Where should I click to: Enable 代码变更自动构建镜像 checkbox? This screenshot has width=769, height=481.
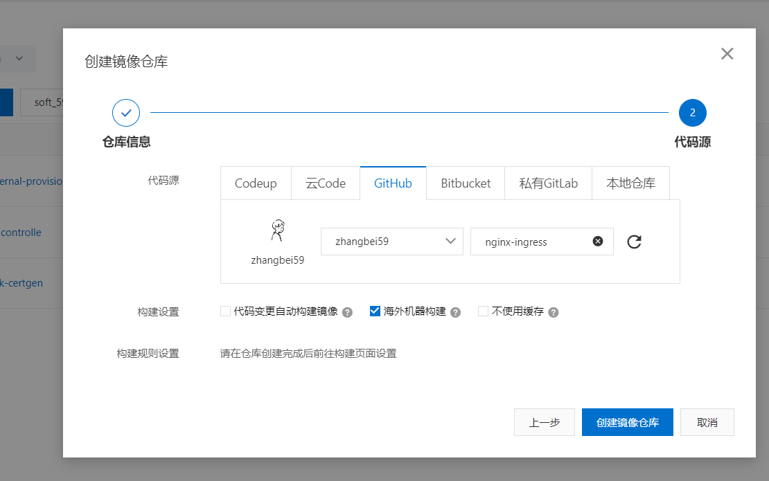[x=225, y=311]
